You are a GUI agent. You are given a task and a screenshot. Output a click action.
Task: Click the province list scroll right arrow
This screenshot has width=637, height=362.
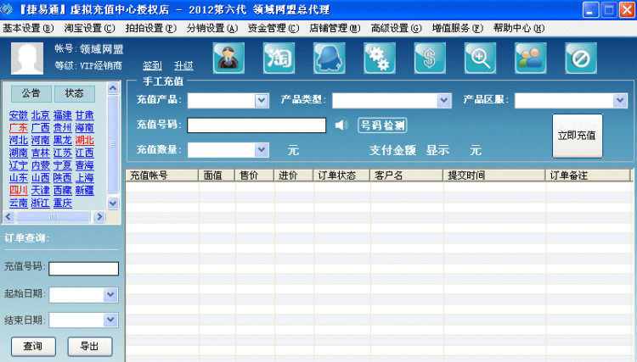(x=99, y=217)
